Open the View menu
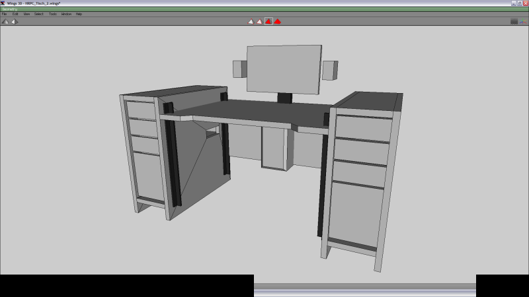Image resolution: width=529 pixels, height=297 pixels. (26, 14)
